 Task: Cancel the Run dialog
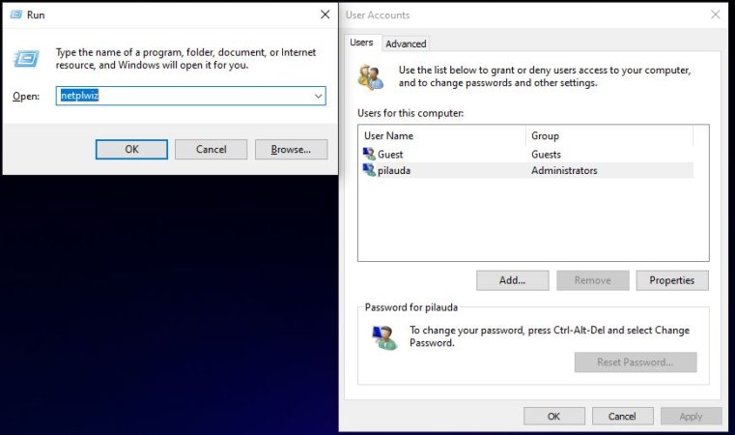(x=211, y=149)
